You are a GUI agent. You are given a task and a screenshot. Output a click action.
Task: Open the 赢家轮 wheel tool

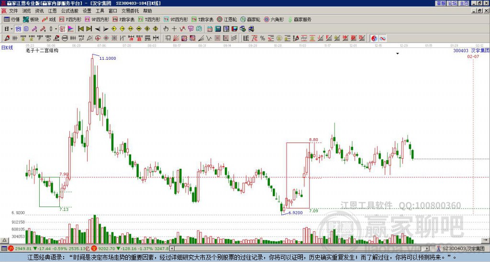[x=250, y=19]
